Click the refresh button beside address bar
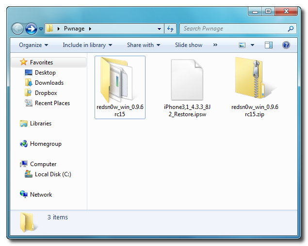Screen dimensions: 308x246 (170, 29)
